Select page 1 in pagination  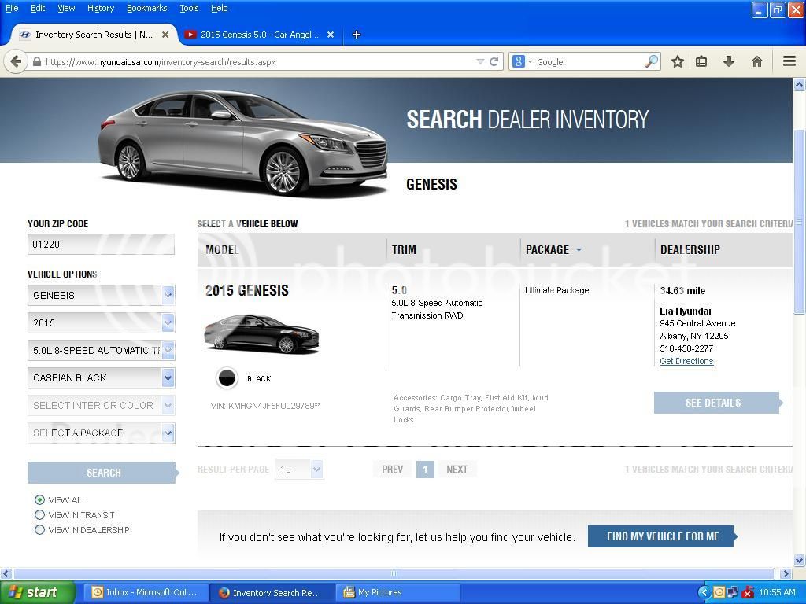click(425, 469)
